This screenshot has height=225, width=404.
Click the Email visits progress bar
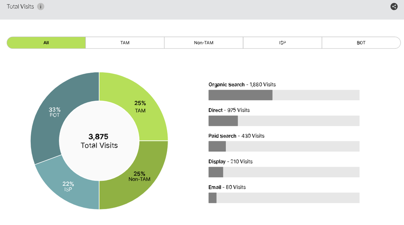click(x=284, y=198)
